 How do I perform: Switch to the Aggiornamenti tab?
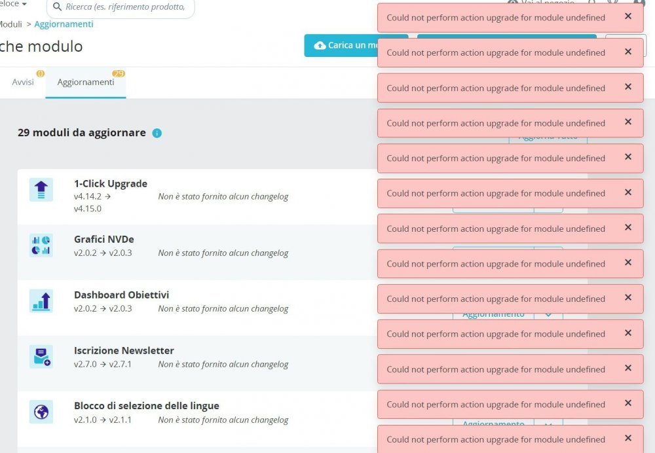pyautogui.click(x=86, y=82)
